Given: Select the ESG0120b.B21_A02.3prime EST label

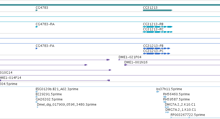Looking at the screenshot, I should (x=57, y=89).
